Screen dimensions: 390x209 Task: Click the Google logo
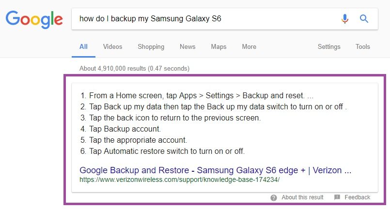[x=34, y=19]
